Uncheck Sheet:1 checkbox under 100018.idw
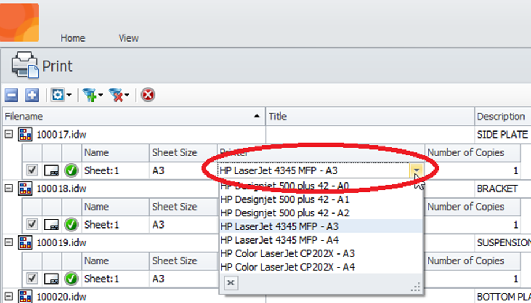 tap(32, 224)
